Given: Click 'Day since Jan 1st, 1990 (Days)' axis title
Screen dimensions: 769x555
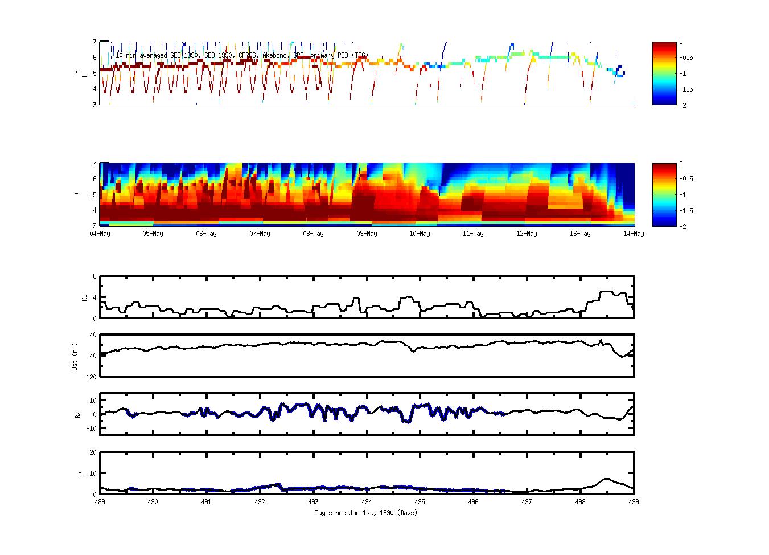Looking at the screenshot, I should (366, 513).
